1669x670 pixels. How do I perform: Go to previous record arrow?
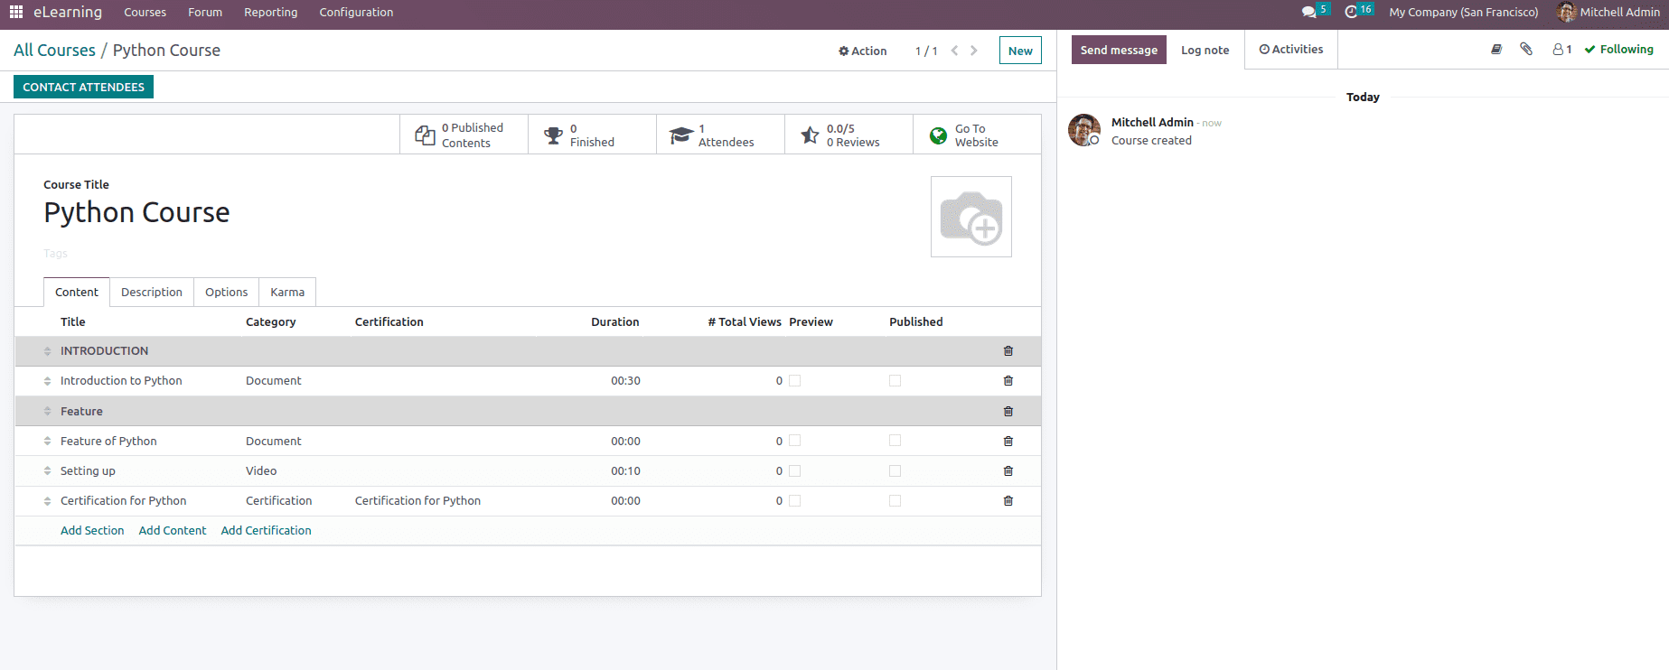(954, 51)
